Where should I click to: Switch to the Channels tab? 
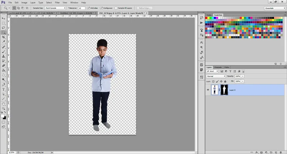(x=218, y=67)
